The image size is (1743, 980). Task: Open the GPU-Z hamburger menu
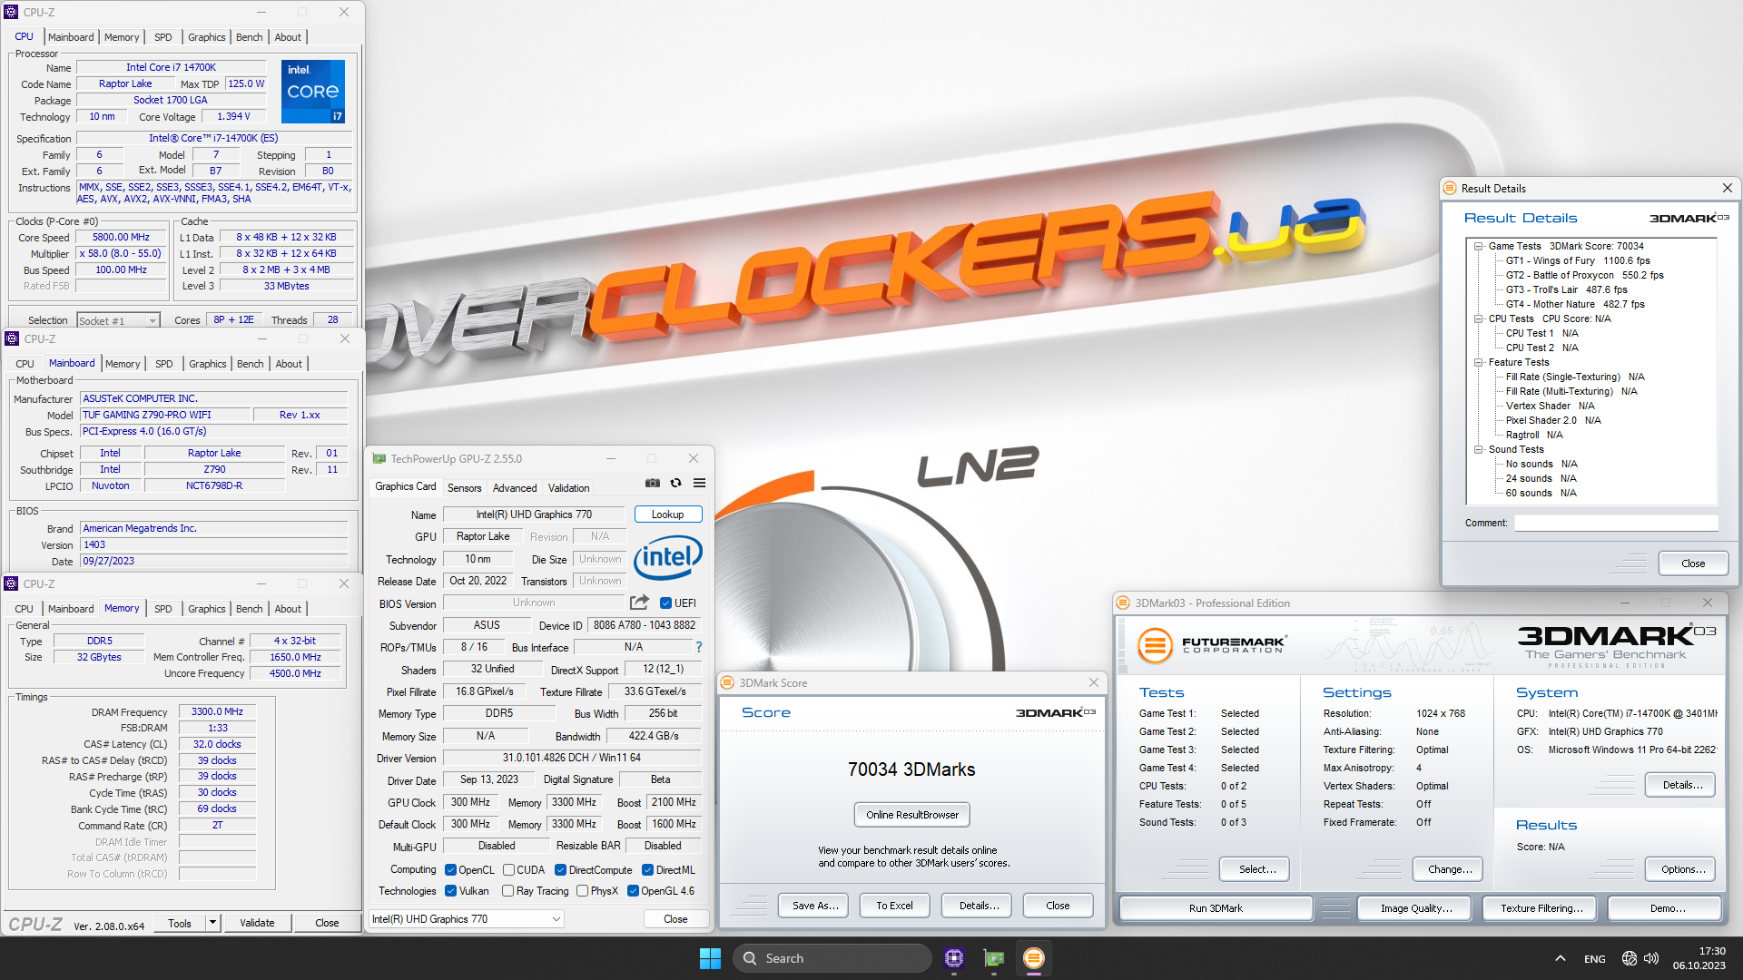[699, 483]
